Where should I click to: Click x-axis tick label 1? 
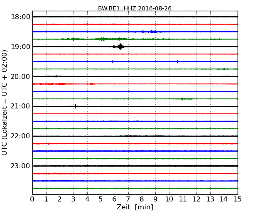(x=46, y=199)
